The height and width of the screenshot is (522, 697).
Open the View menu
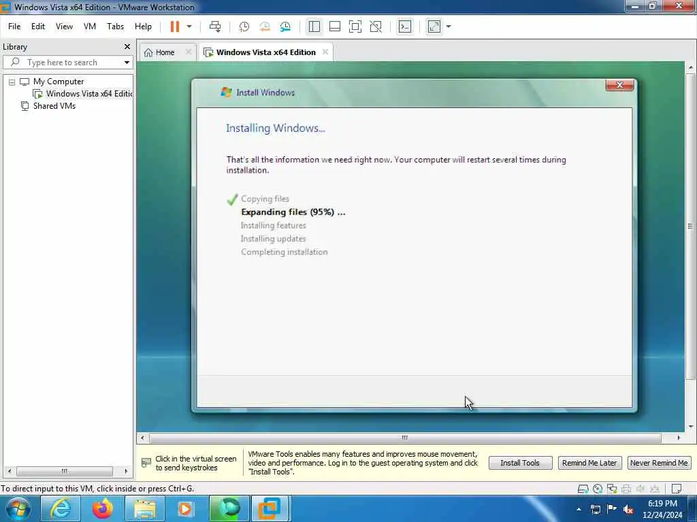point(64,27)
